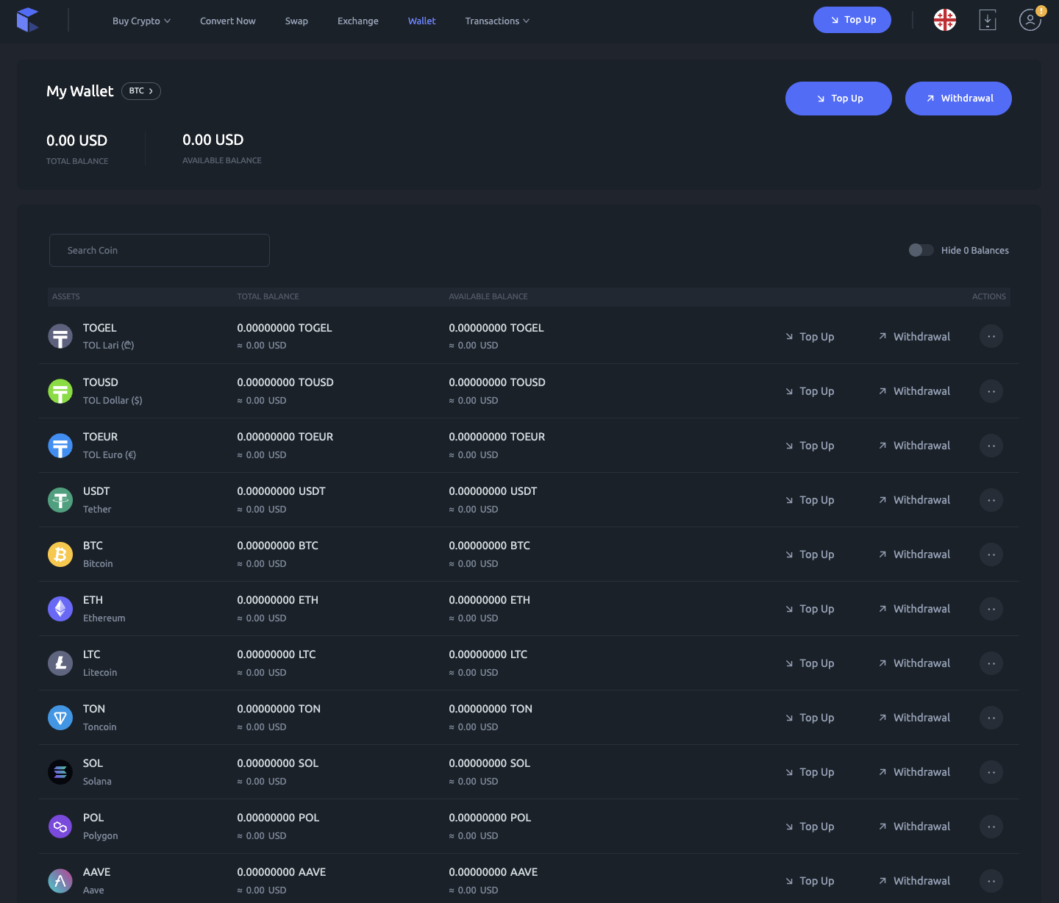Expand the Buy Crypto dropdown menu
The width and height of the screenshot is (1059, 903).
click(x=141, y=21)
